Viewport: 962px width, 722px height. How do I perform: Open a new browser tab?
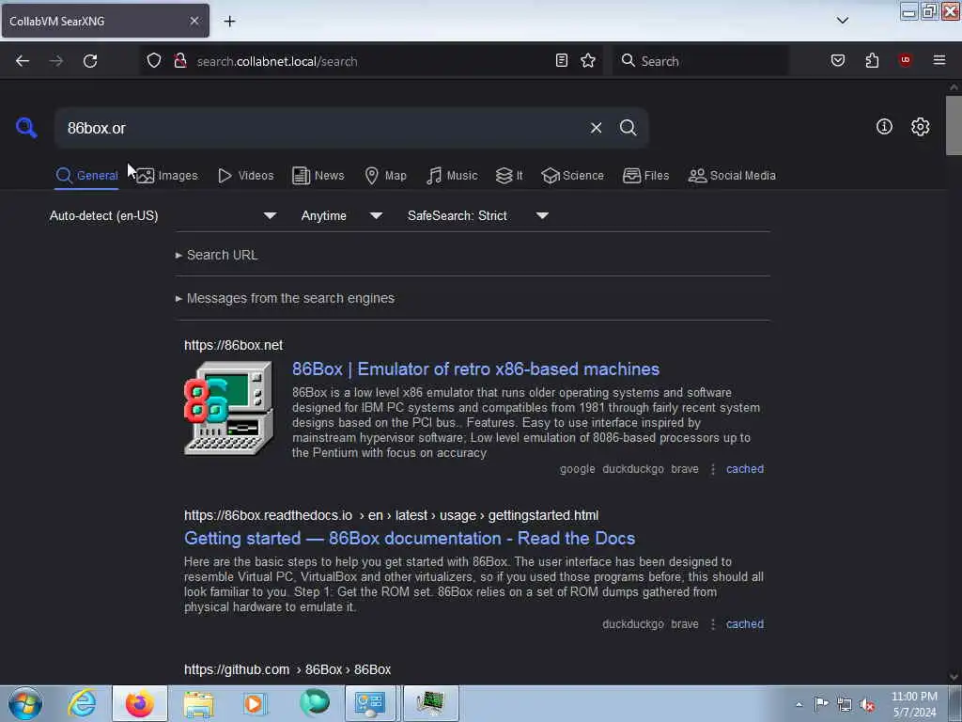pyautogui.click(x=229, y=22)
